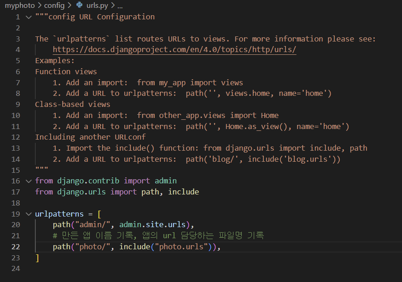Image resolution: width=402 pixels, height=282 pixels.
Task: Click "django.contrib" on line 16
Action: point(88,181)
